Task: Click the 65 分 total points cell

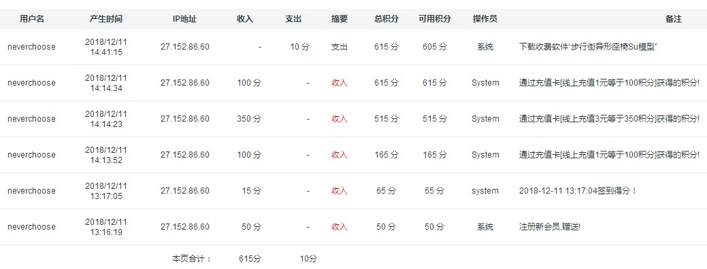Action: coord(387,191)
